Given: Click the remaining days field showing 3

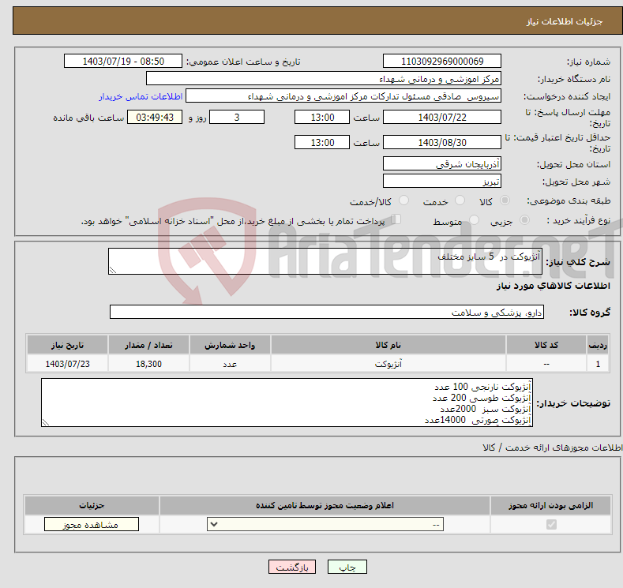Looking at the screenshot, I should coord(237,117).
